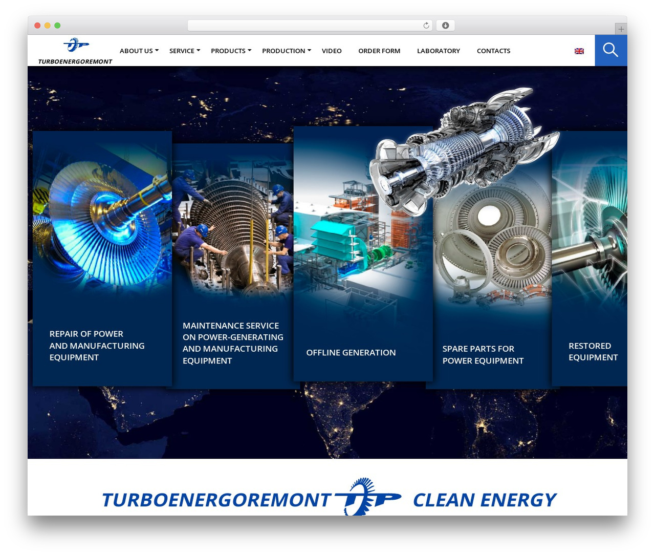Image resolution: width=655 pixels, height=555 pixels.
Task: Expand the Production dropdown menu
Action: click(287, 51)
